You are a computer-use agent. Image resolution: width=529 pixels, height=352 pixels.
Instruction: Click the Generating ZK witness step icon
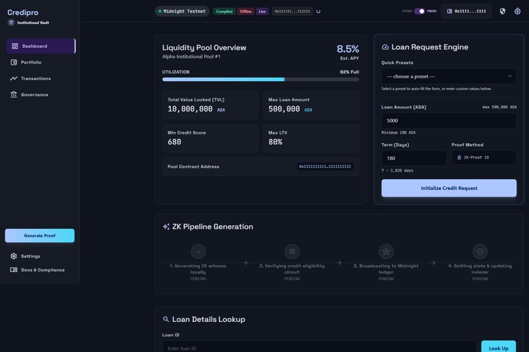click(x=198, y=251)
